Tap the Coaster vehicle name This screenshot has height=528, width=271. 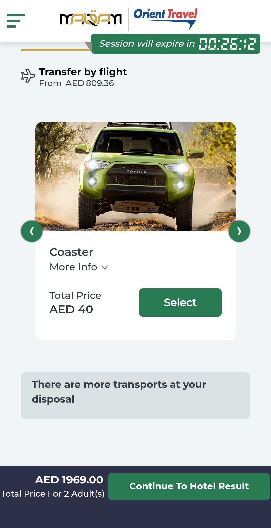pyautogui.click(x=72, y=252)
